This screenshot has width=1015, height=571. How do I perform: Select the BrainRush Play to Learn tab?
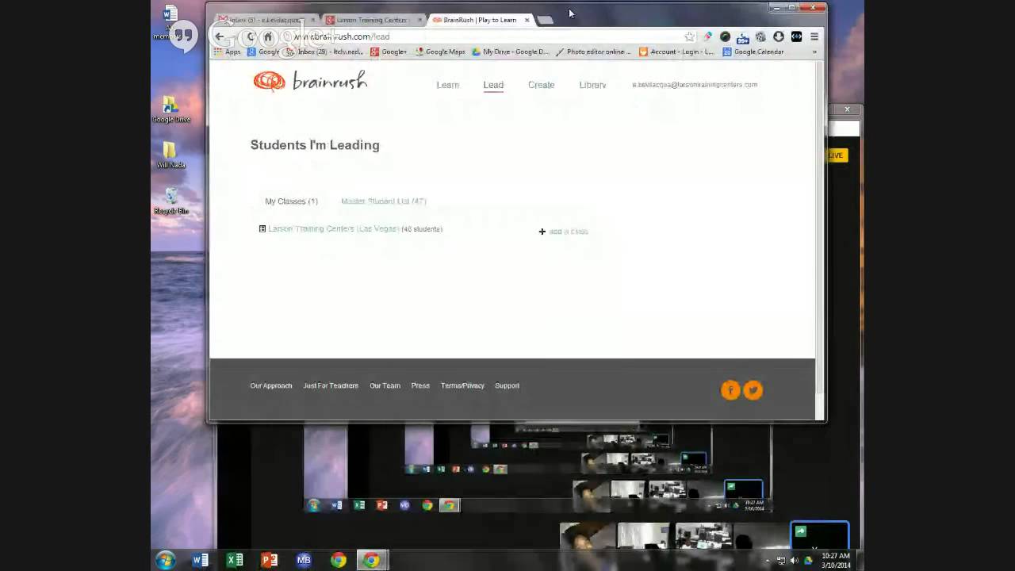[478, 20]
